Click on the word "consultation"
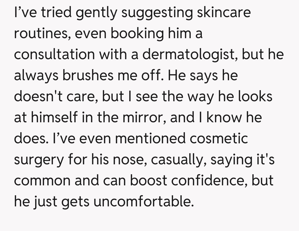Viewport: 299px width, 231px height. click(x=55, y=54)
